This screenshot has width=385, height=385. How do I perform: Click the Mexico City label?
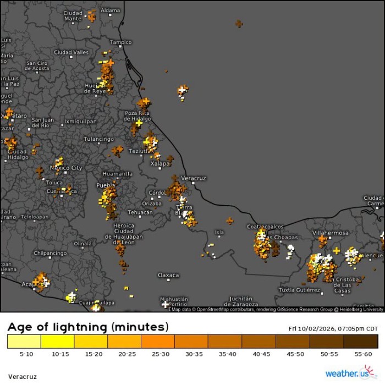coord(66,168)
